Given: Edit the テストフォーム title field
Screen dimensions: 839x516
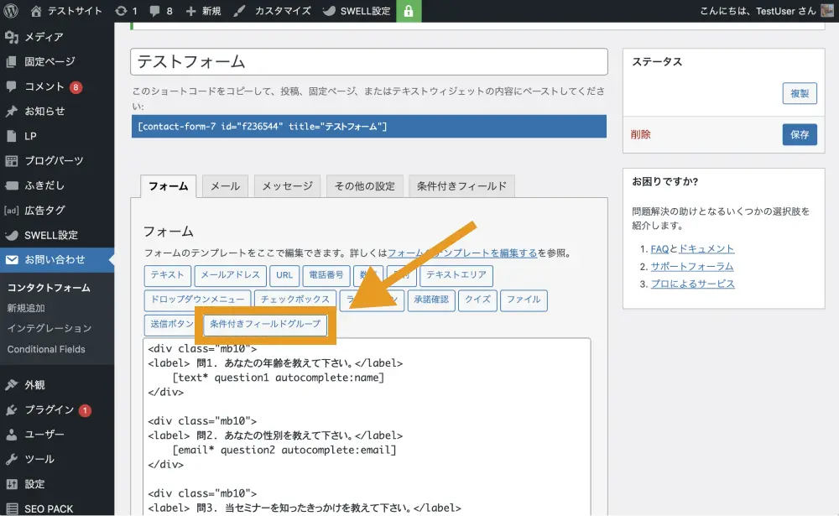Looking at the screenshot, I should [x=368, y=62].
